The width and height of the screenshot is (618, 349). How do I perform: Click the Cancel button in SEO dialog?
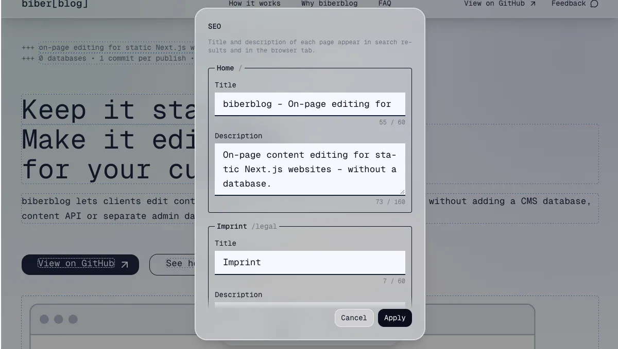354,318
